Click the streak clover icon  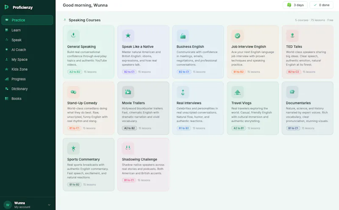point(289,5)
